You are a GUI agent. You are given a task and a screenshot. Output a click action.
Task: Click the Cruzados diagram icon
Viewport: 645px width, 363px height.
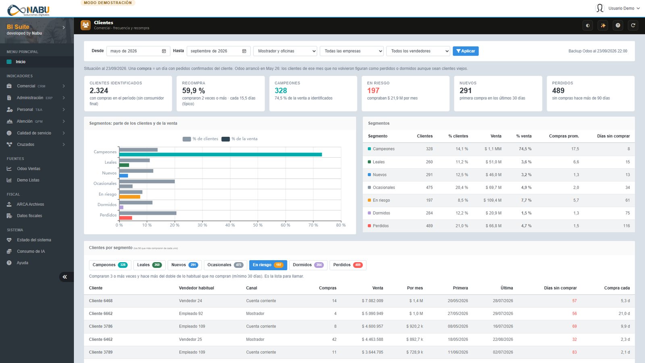click(9, 144)
